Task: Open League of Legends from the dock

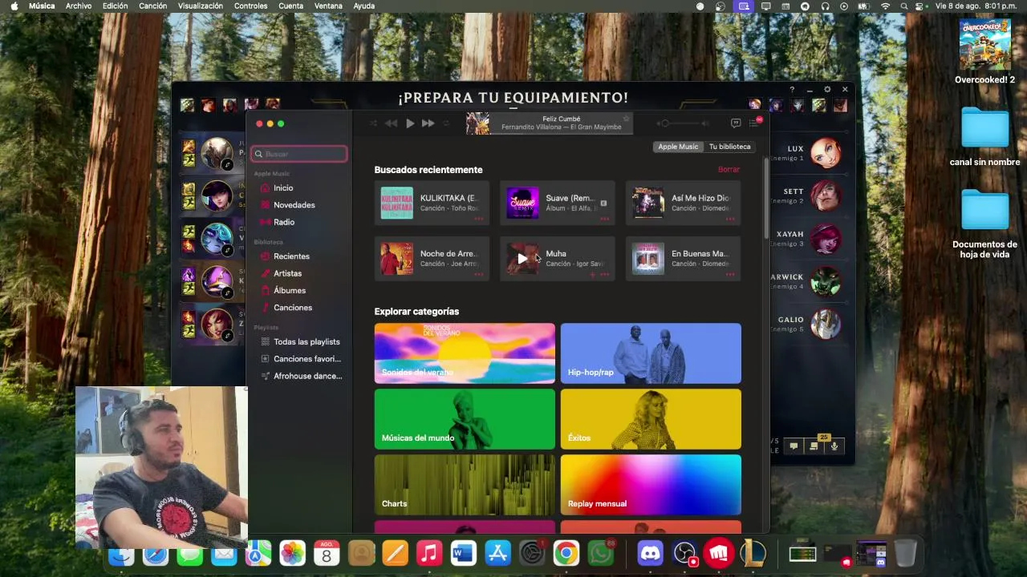Action: [x=753, y=553]
